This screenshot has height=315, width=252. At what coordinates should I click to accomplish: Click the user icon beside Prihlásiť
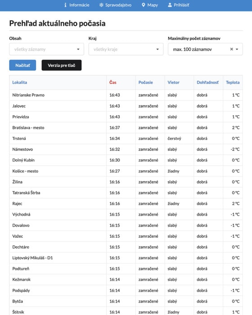tap(170, 5)
